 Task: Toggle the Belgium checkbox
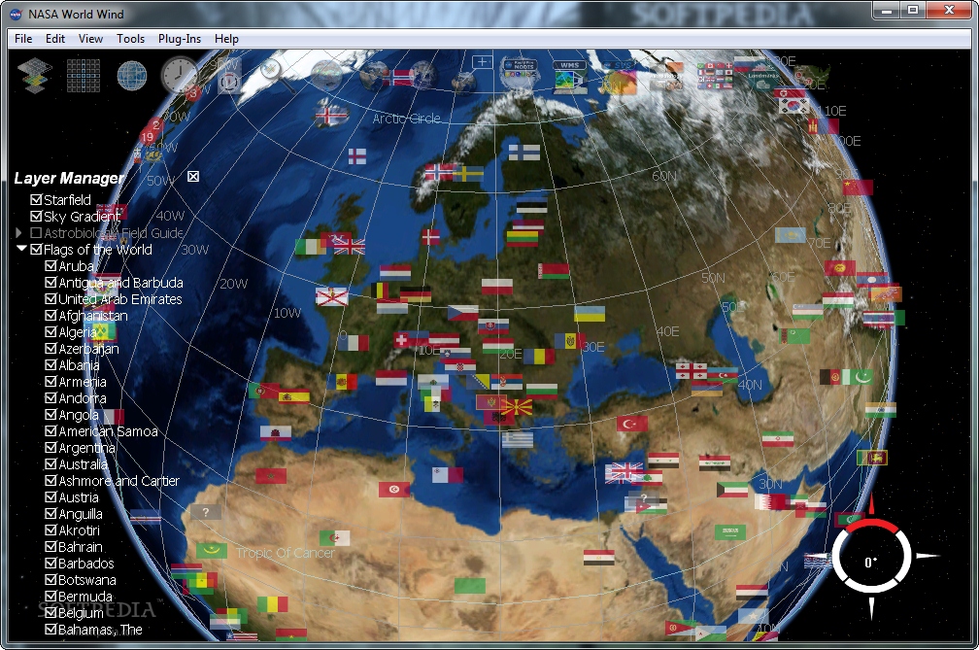(51, 613)
